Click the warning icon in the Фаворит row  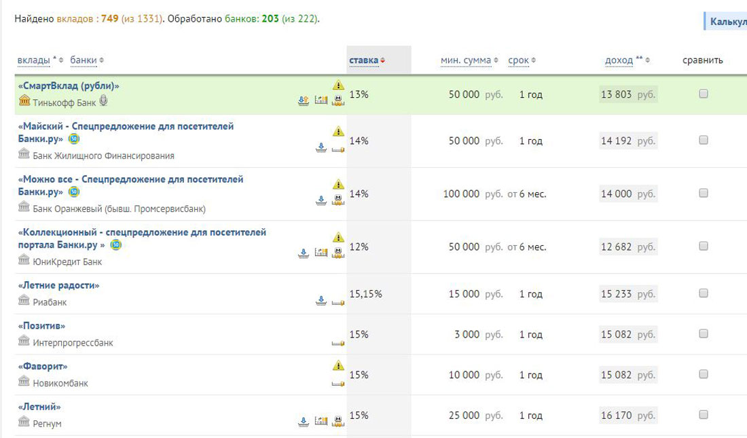pyautogui.click(x=338, y=365)
